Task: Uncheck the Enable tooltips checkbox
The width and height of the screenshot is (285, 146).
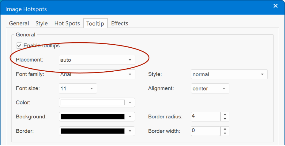Action: [x=19, y=46]
